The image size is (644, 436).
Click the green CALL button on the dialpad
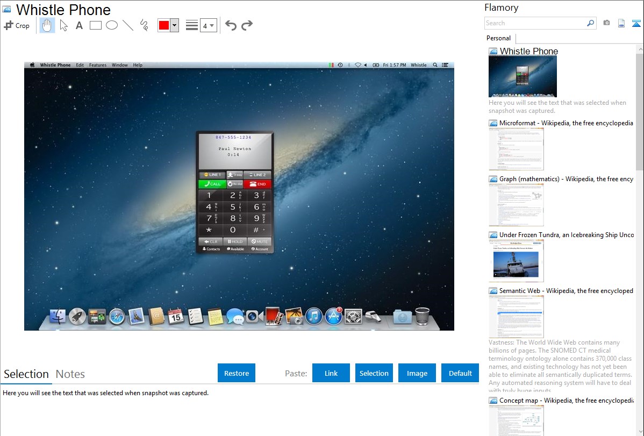212,184
